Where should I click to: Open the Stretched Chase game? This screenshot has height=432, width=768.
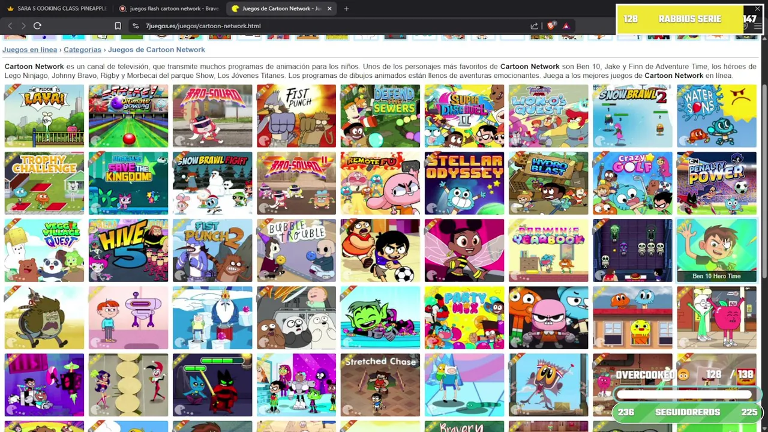(x=380, y=385)
